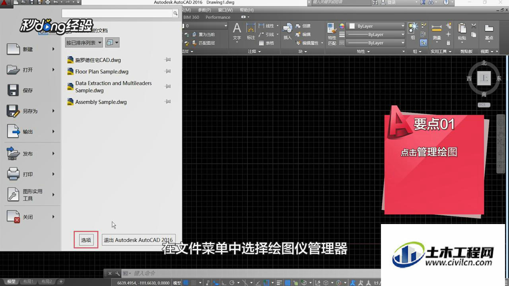Click the New file icon in quick access toolbar

coord(16,2)
